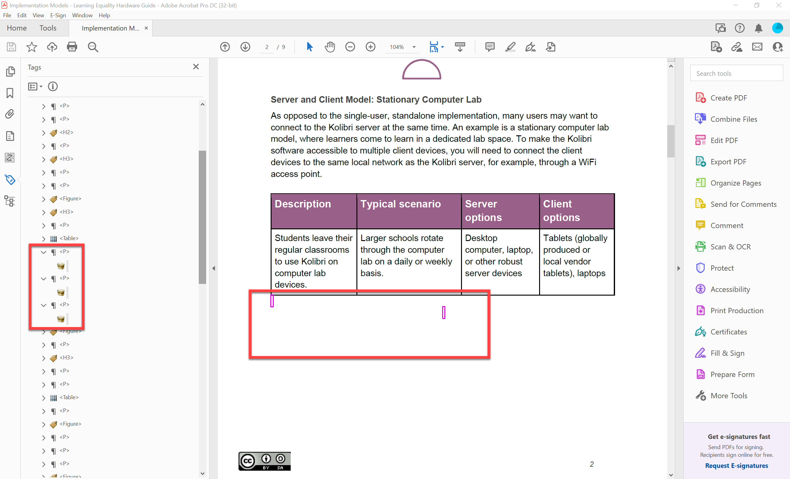
Task: Switch to the Tools tab
Action: click(x=48, y=28)
